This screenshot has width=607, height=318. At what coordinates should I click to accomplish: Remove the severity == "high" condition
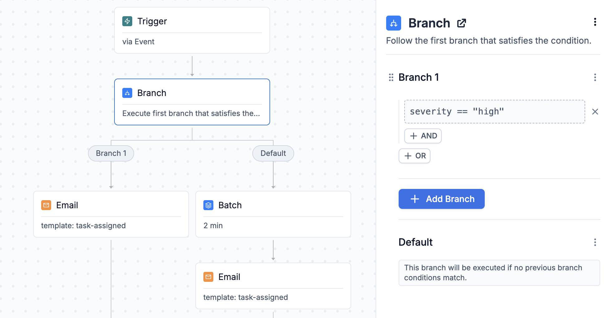[595, 112]
